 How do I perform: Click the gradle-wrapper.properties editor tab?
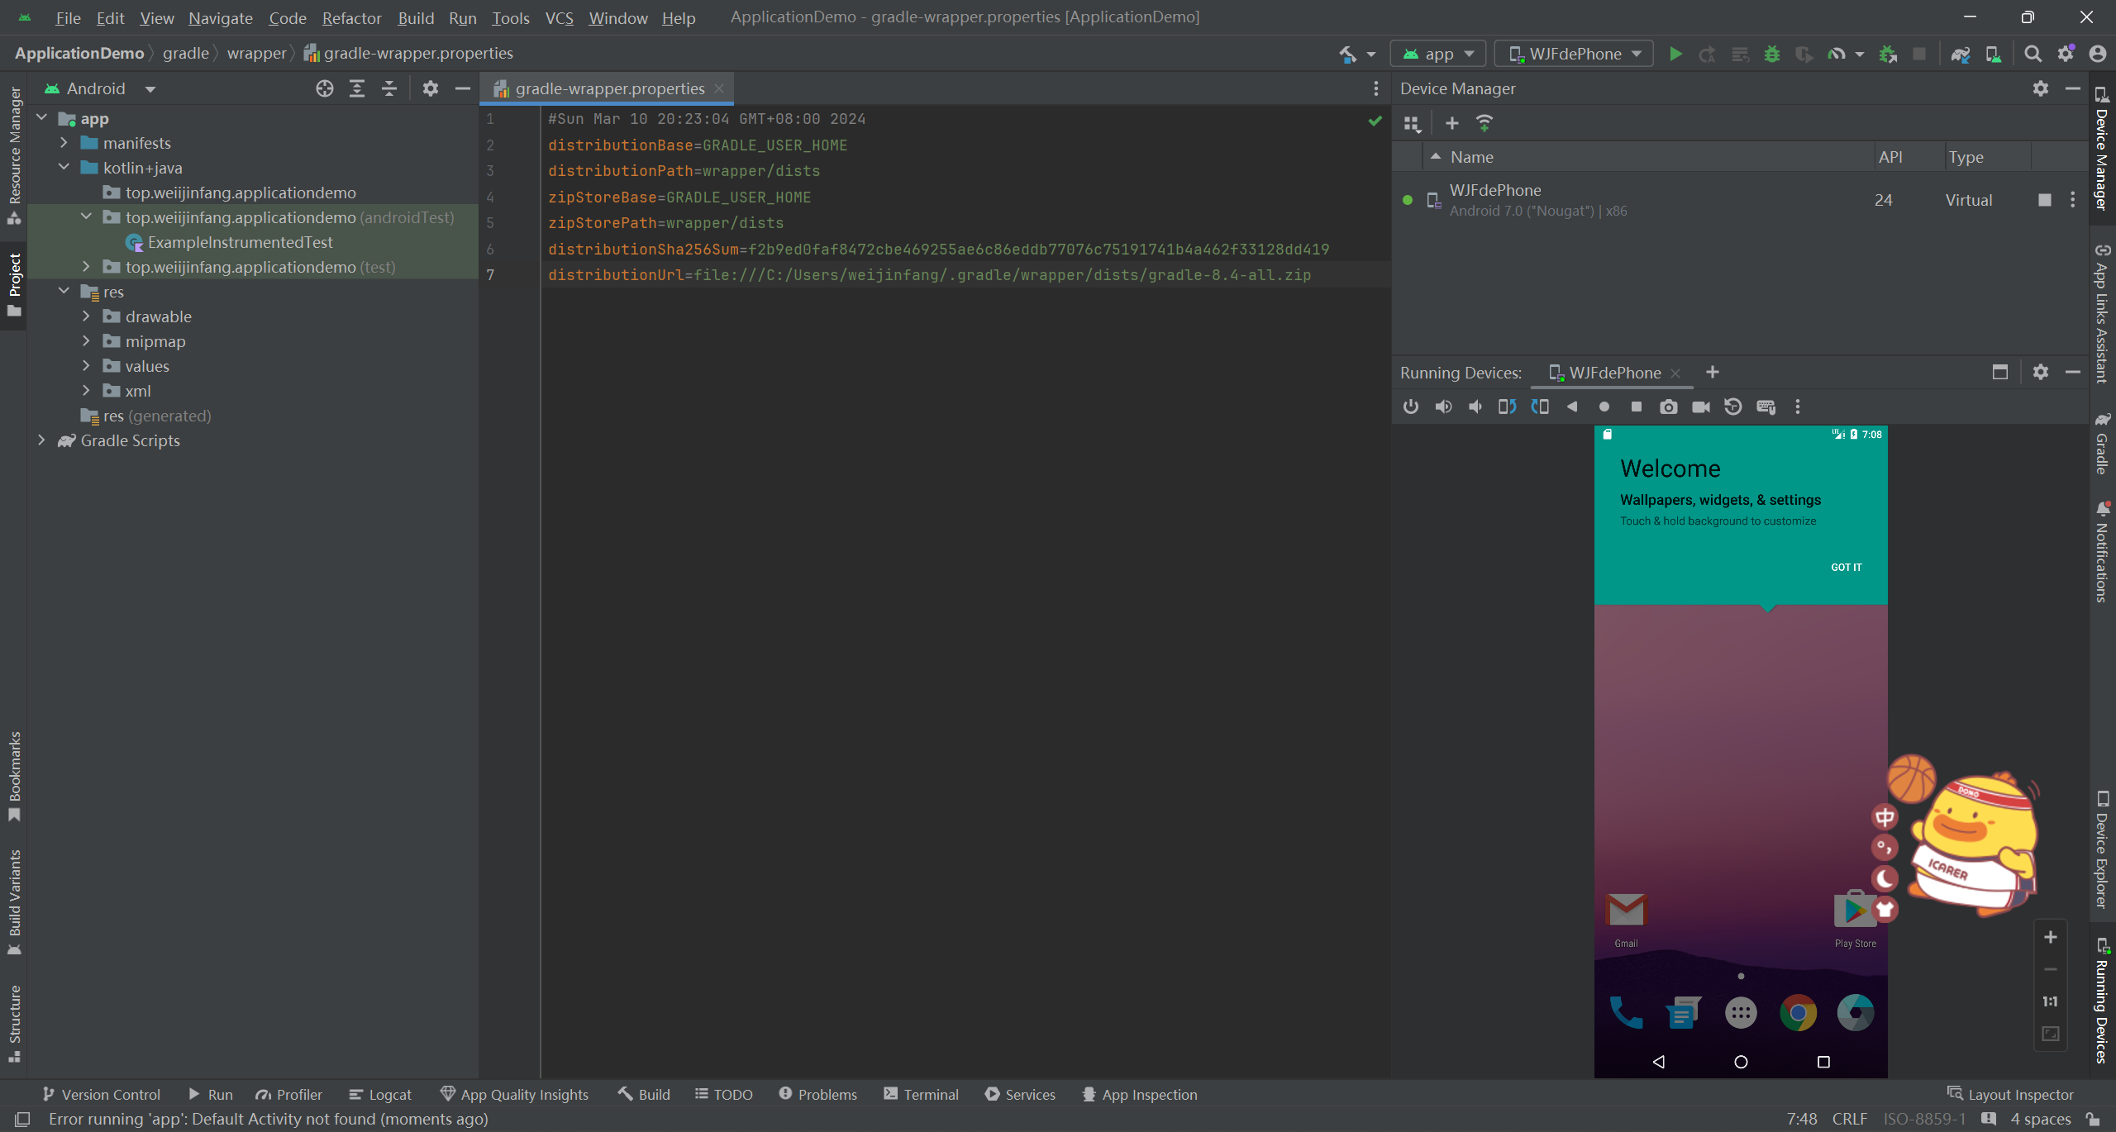pos(609,88)
